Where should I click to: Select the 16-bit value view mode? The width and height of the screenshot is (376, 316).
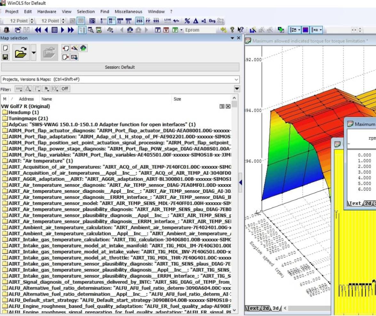[111, 21]
